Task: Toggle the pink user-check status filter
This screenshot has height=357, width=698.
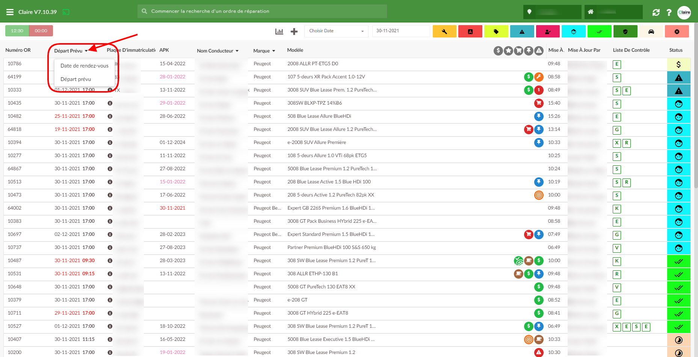Action: [x=548, y=31]
